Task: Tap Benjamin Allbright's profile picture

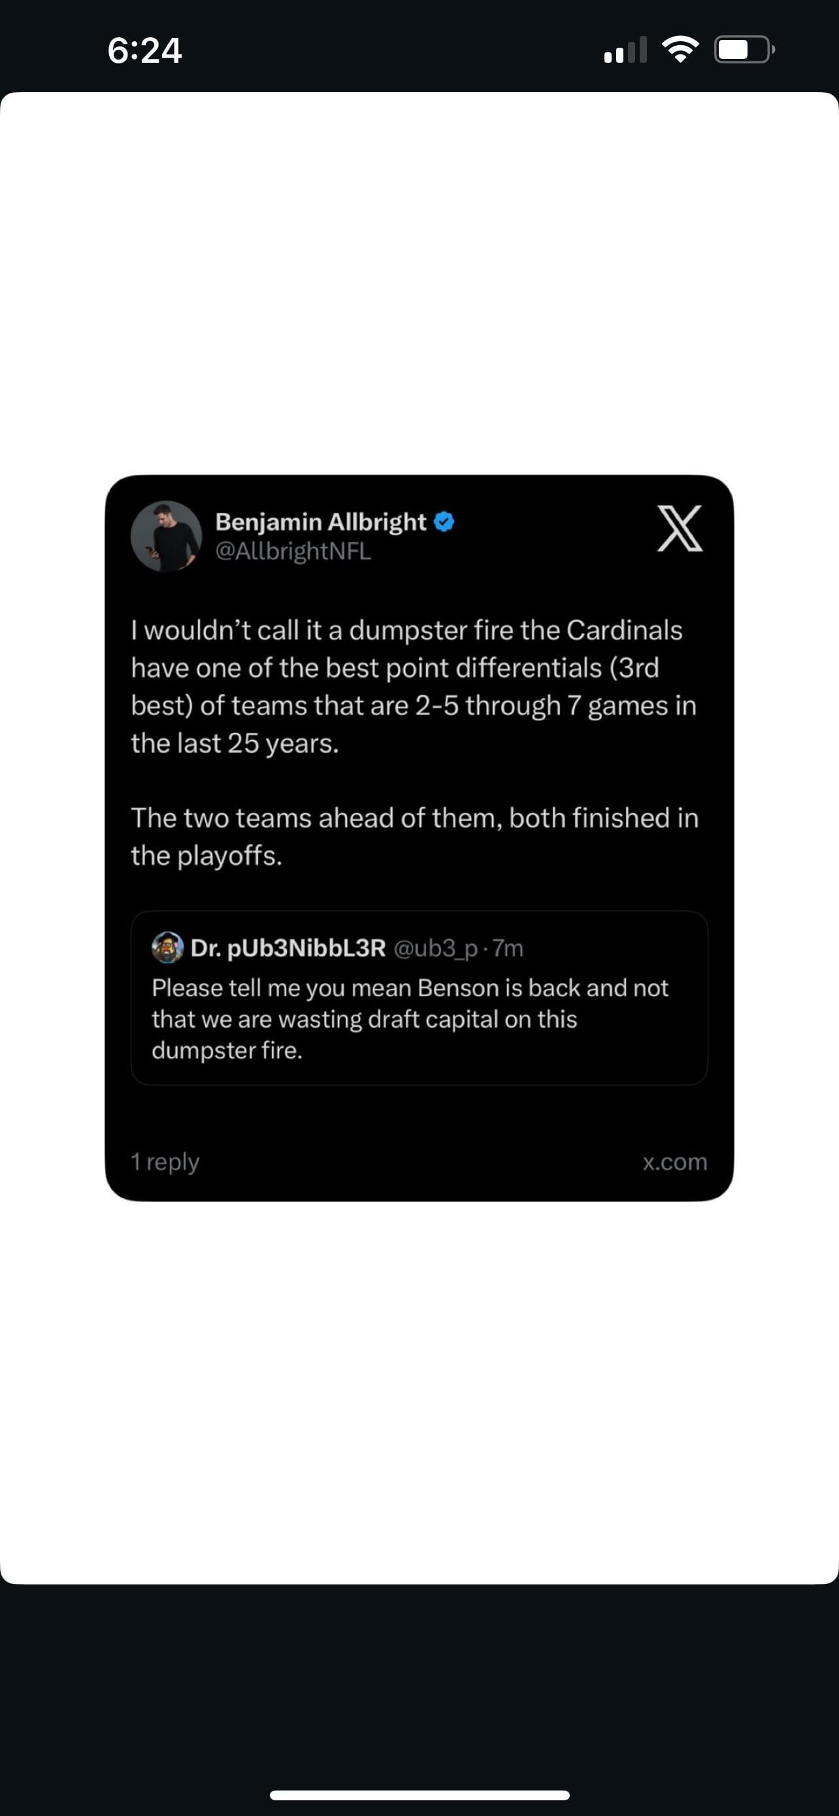Action: 166,536
